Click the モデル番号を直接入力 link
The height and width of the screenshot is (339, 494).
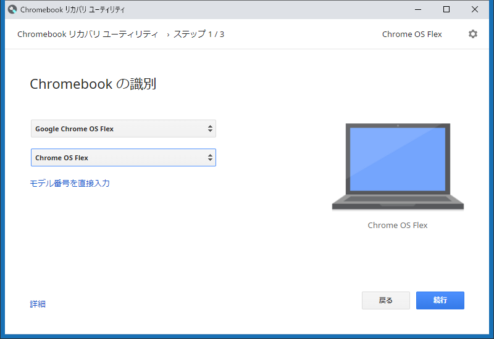(70, 183)
